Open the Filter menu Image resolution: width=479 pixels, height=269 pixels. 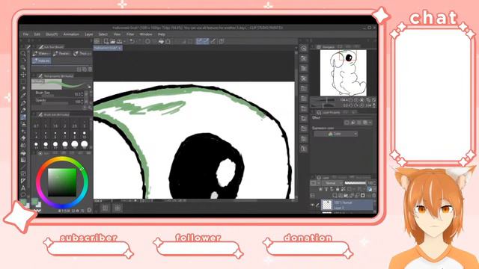coord(130,34)
